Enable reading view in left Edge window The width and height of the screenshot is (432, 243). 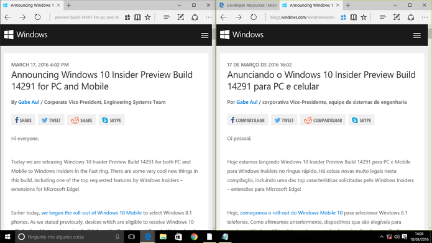coord(137,17)
